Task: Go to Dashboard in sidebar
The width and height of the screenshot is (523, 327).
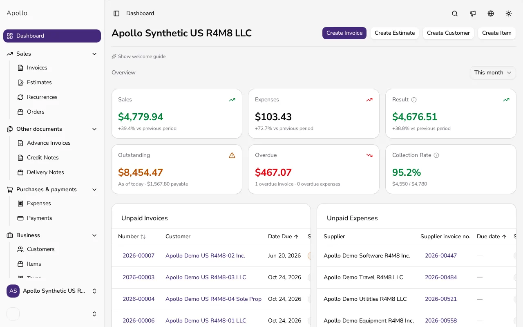Action: pyautogui.click(x=52, y=36)
